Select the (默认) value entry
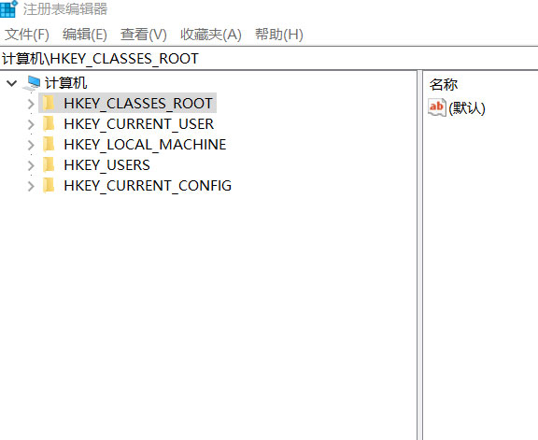The height and width of the screenshot is (440, 538). (467, 108)
